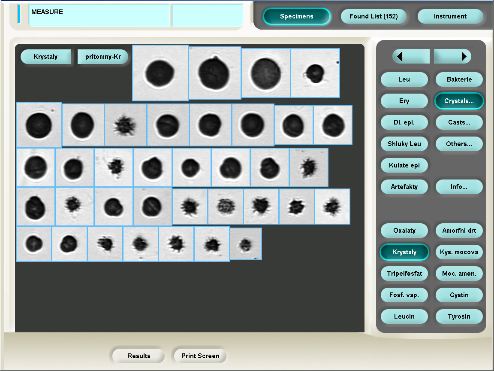Screen dimensions: 494x371
Task: Select first particle thumbnail in top row
Action: 160,73
